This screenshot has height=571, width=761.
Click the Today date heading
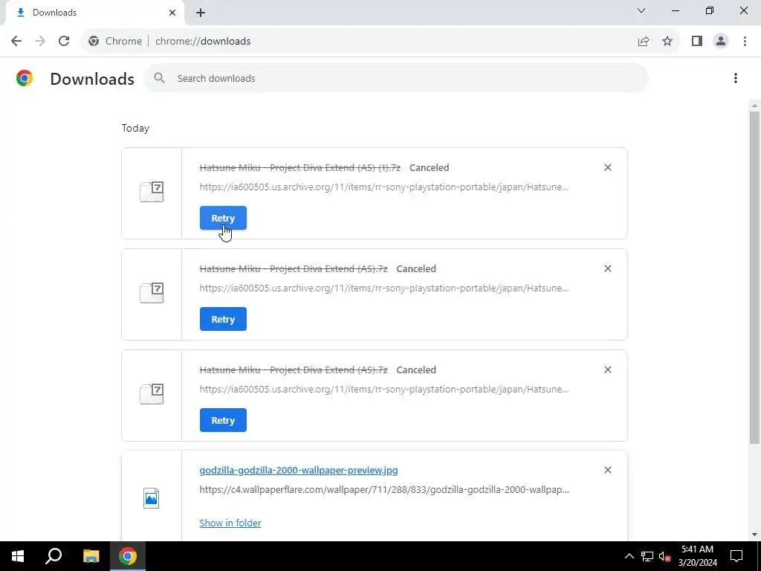(x=135, y=128)
